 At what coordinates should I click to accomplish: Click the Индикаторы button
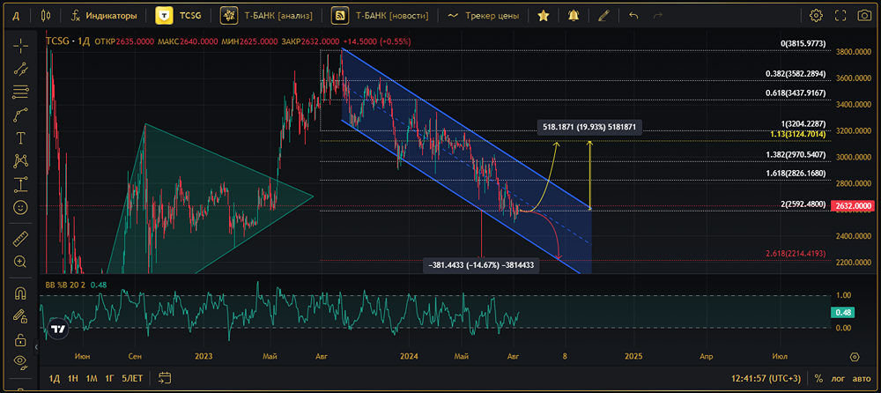click(x=104, y=16)
